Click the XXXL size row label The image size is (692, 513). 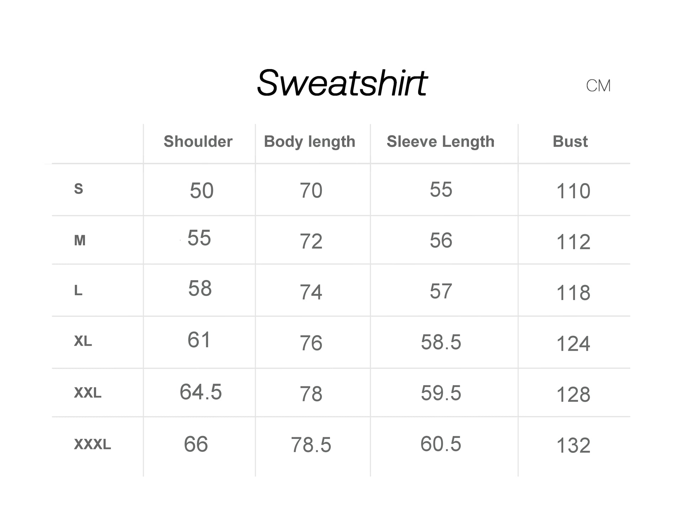tap(92, 445)
